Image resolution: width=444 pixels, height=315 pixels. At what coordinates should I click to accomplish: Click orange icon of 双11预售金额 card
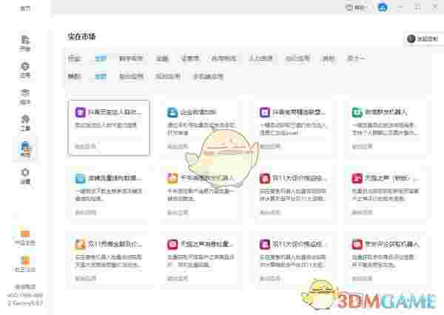click(x=80, y=244)
